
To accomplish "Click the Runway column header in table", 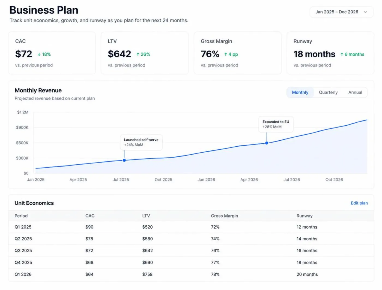I will 305,216.
